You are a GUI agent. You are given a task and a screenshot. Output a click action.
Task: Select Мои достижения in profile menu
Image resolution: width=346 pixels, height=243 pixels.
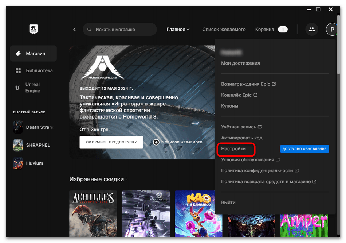pyautogui.click(x=240, y=63)
